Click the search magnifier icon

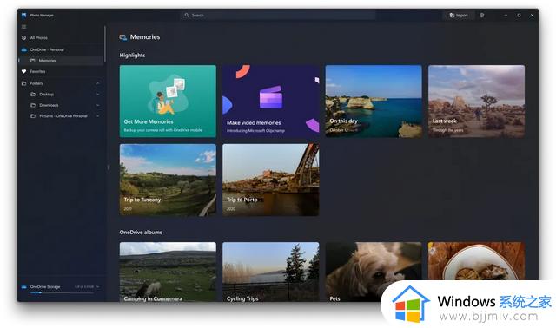pos(187,16)
